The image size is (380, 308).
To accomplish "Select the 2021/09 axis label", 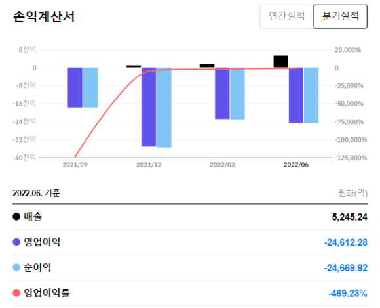I will coord(75,165).
